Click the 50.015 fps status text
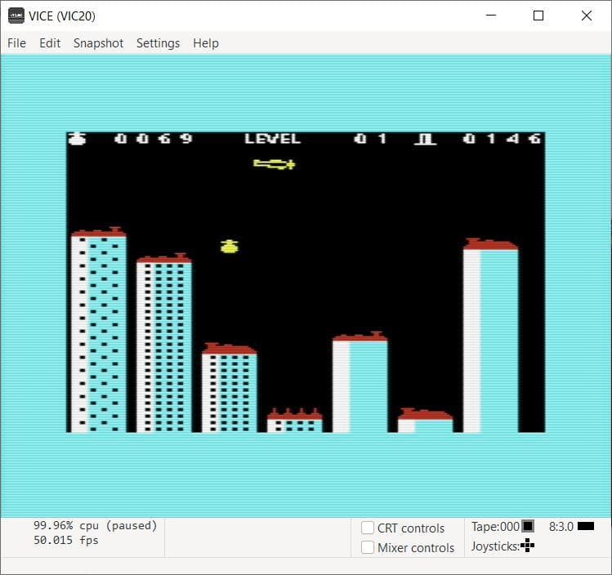This screenshot has width=612, height=575. (x=65, y=540)
